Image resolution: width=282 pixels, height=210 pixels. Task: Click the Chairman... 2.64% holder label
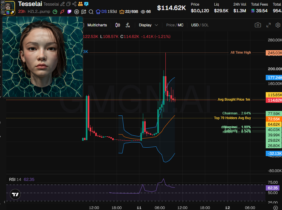coord(237,113)
